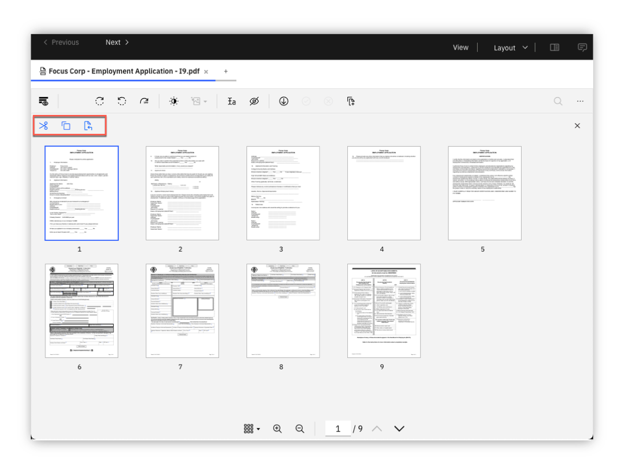Rotate page clockwise

(100, 101)
